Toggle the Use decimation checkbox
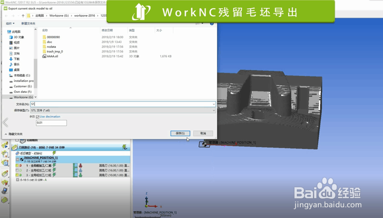Screen dimensions: 383x218 point(38,117)
